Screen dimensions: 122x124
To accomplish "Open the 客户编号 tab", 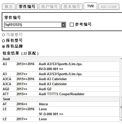I will click(50, 7).
